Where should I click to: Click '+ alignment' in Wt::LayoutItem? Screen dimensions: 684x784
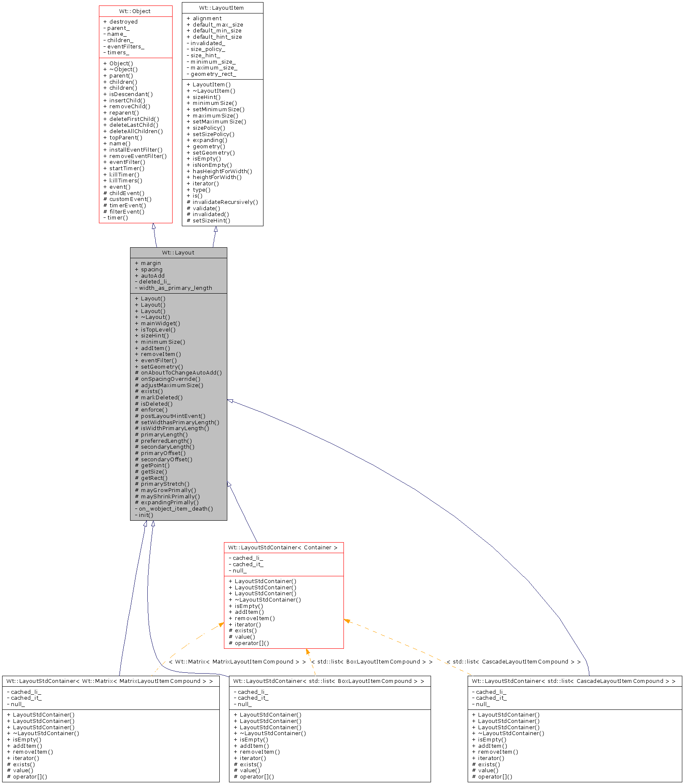pos(204,19)
